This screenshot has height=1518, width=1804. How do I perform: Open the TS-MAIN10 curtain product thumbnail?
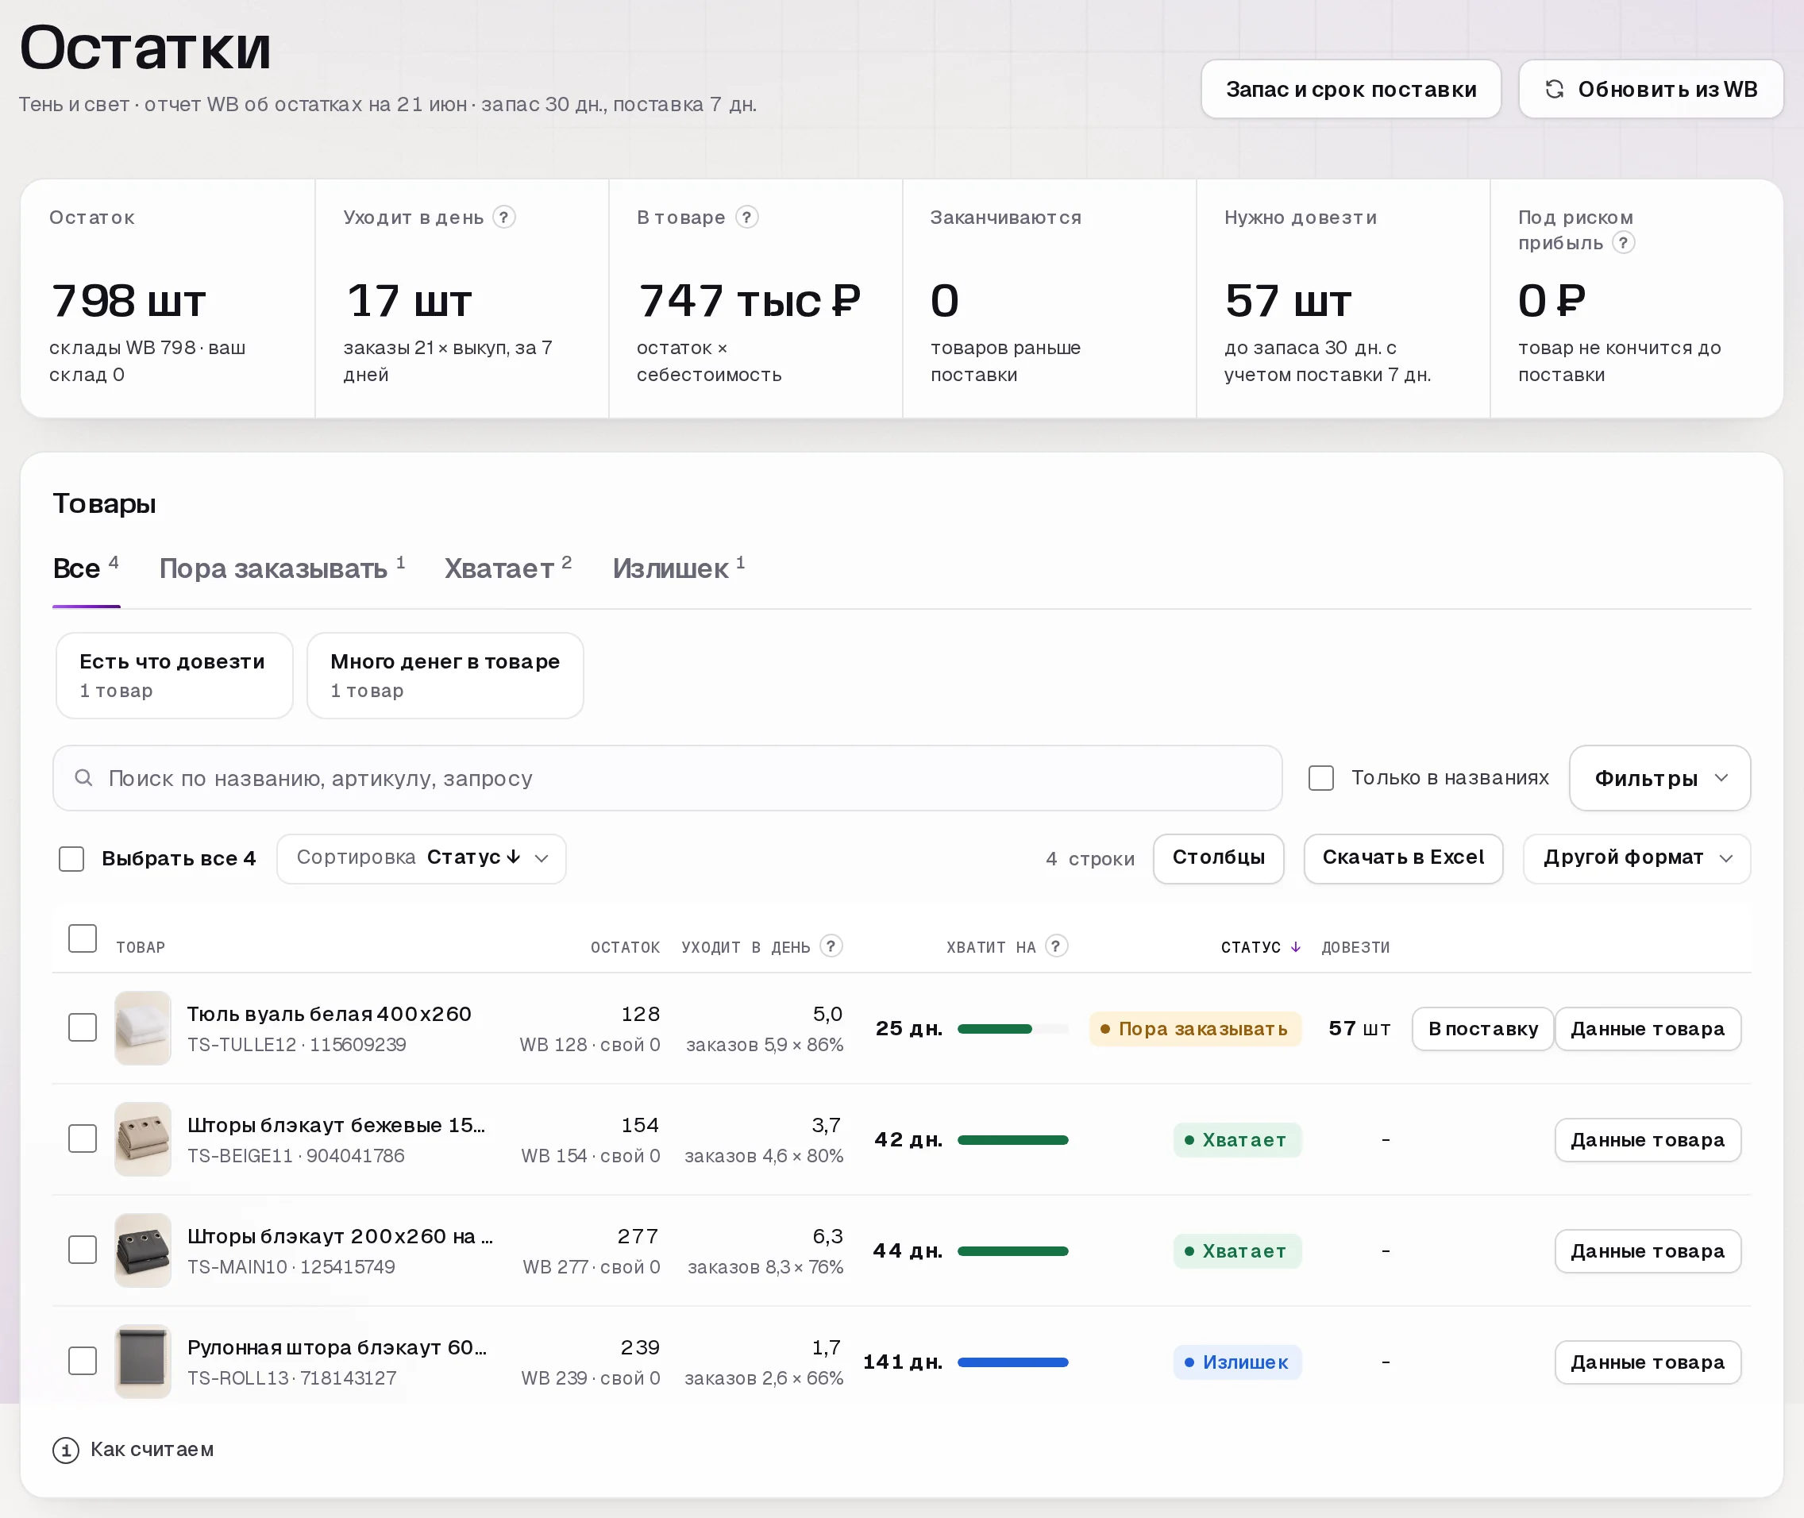[x=143, y=1250]
